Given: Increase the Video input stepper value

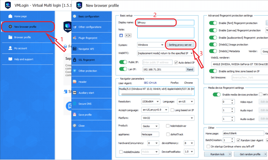Looking at the screenshot, I should coord(232,101).
